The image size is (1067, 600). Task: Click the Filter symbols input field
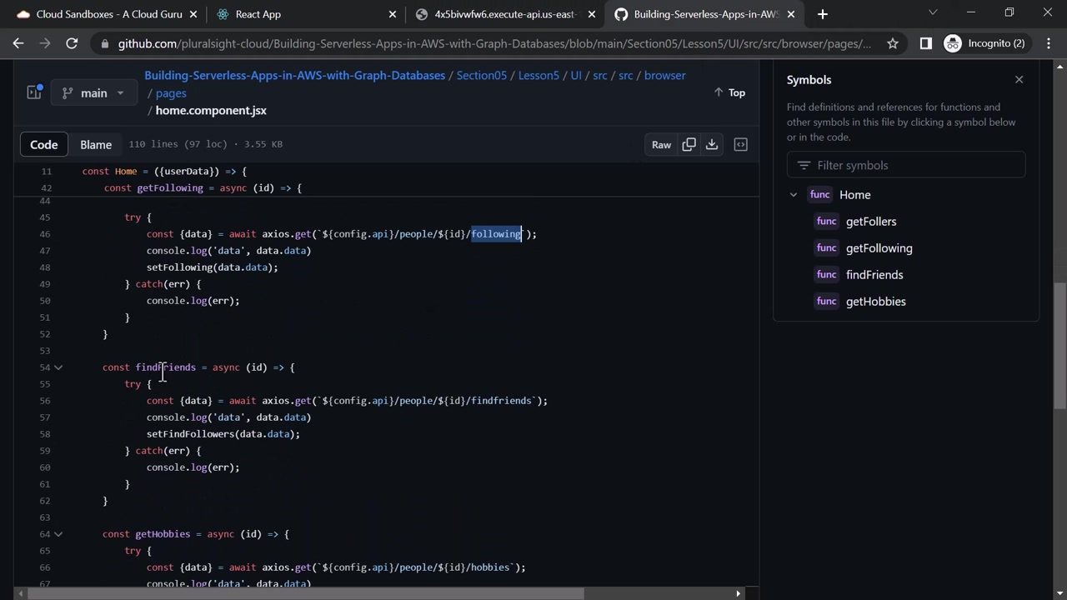click(x=905, y=165)
